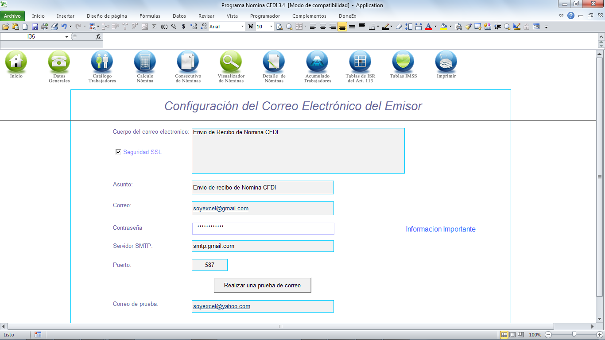Apply thousands separator 000 format
The height and width of the screenshot is (340, 605).
[x=164, y=27]
